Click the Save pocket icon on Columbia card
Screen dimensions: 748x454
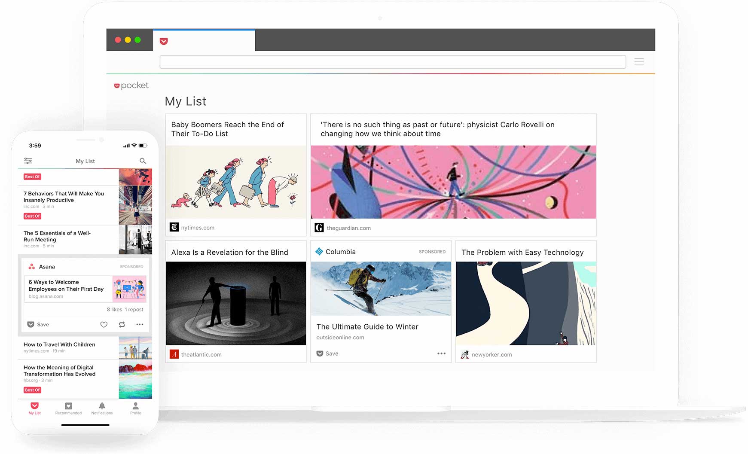320,353
